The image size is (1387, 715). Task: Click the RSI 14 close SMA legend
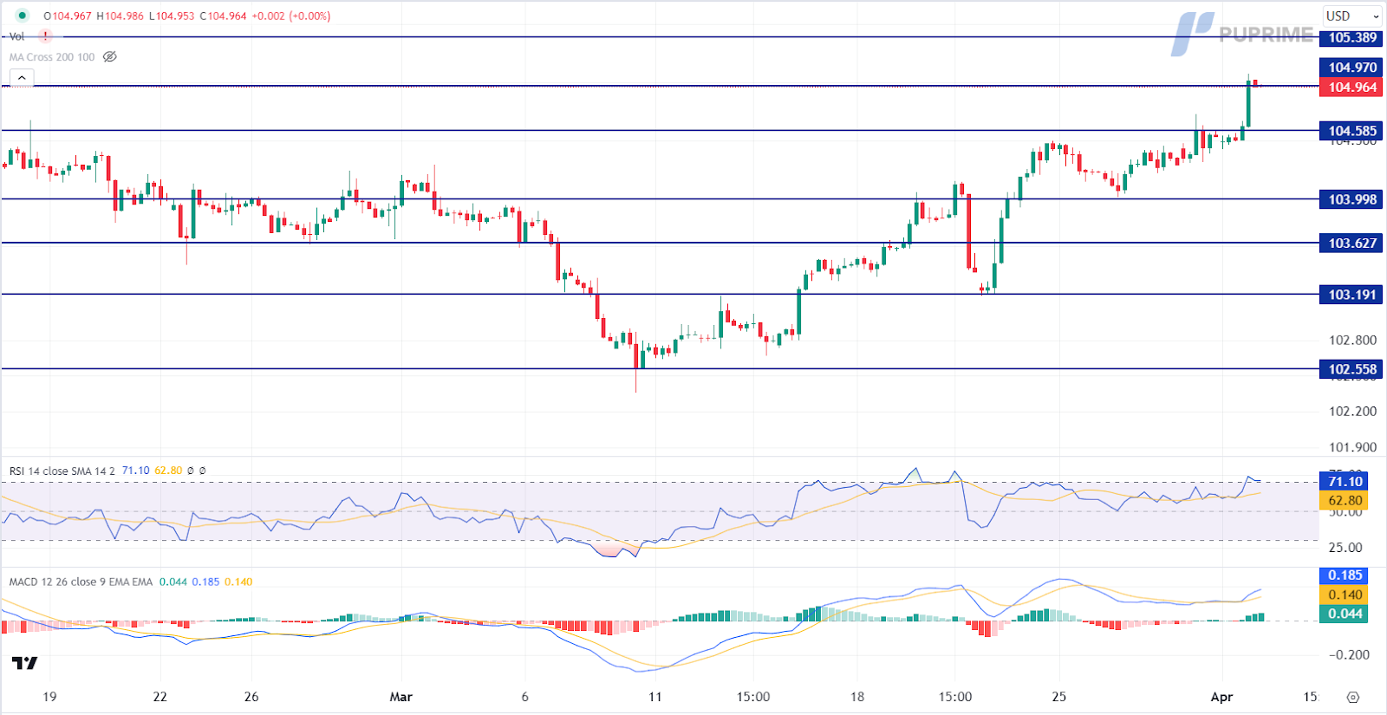click(x=62, y=471)
